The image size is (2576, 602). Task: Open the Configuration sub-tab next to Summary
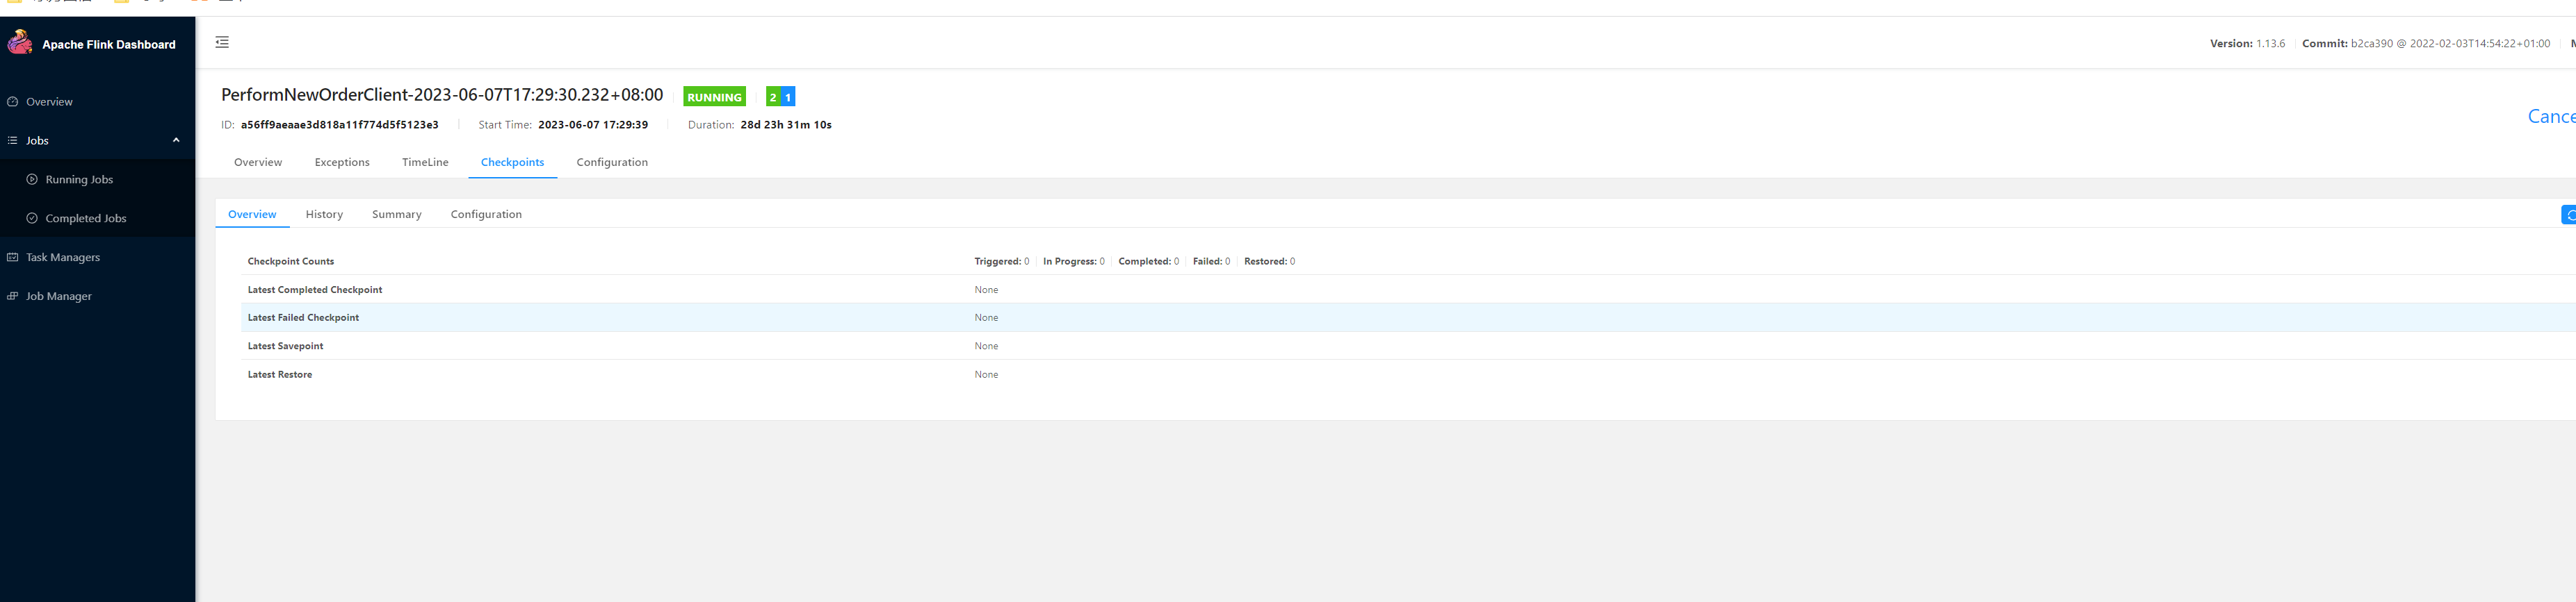[x=486, y=215]
